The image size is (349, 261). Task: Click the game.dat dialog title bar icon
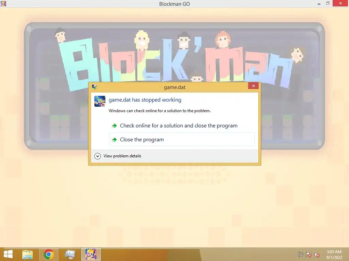94,87
